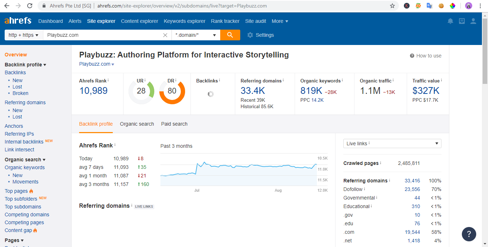Image resolution: width=488 pixels, height=247 pixels.
Task: Open the Settings gear next to search bar
Action: click(x=250, y=35)
